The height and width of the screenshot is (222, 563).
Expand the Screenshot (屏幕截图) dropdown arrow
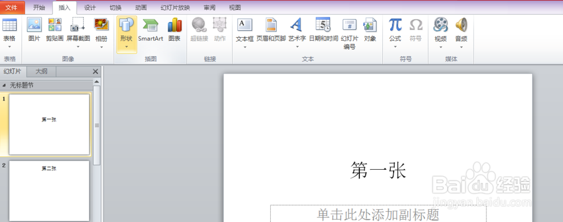(78, 47)
